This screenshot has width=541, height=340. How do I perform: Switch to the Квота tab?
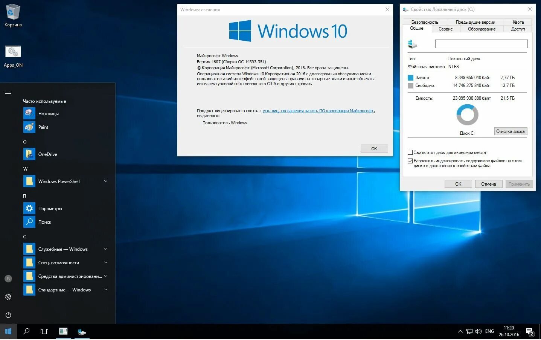click(x=518, y=22)
